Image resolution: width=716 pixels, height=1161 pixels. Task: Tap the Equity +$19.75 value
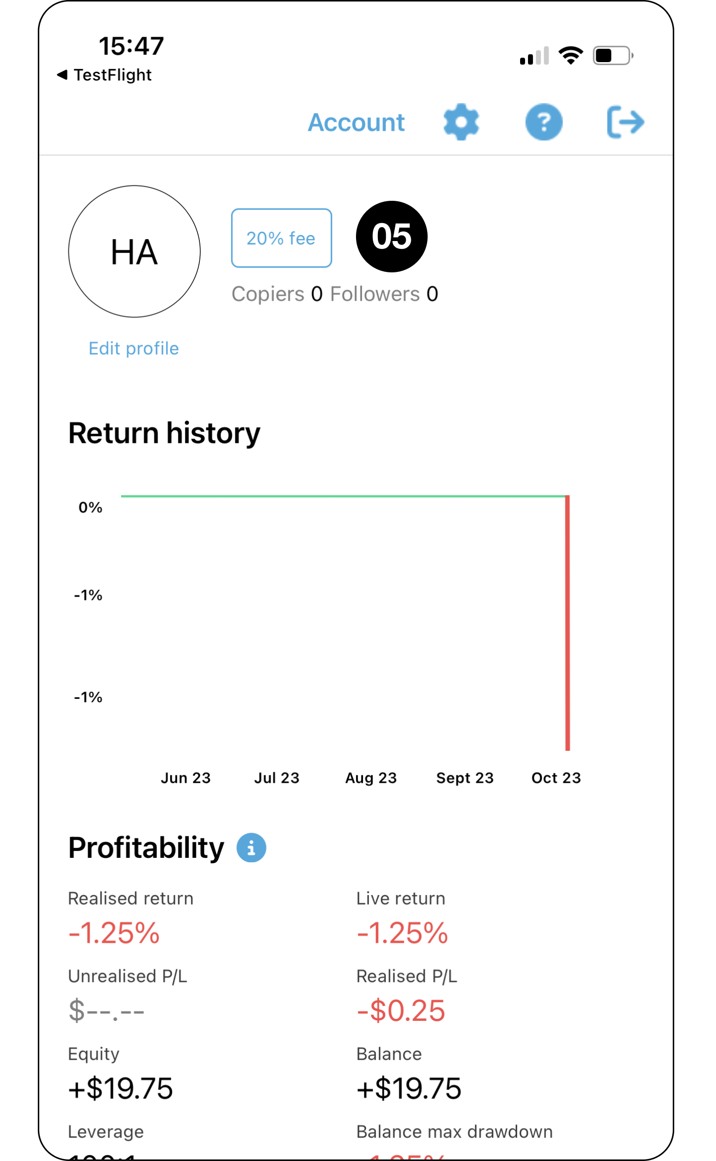tap(120, 1088)
